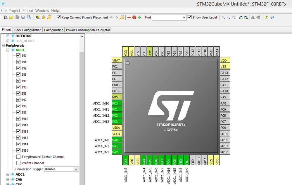
Task: Toggle Keep Current Signals Placement checkbox
Action: (59, 17)
